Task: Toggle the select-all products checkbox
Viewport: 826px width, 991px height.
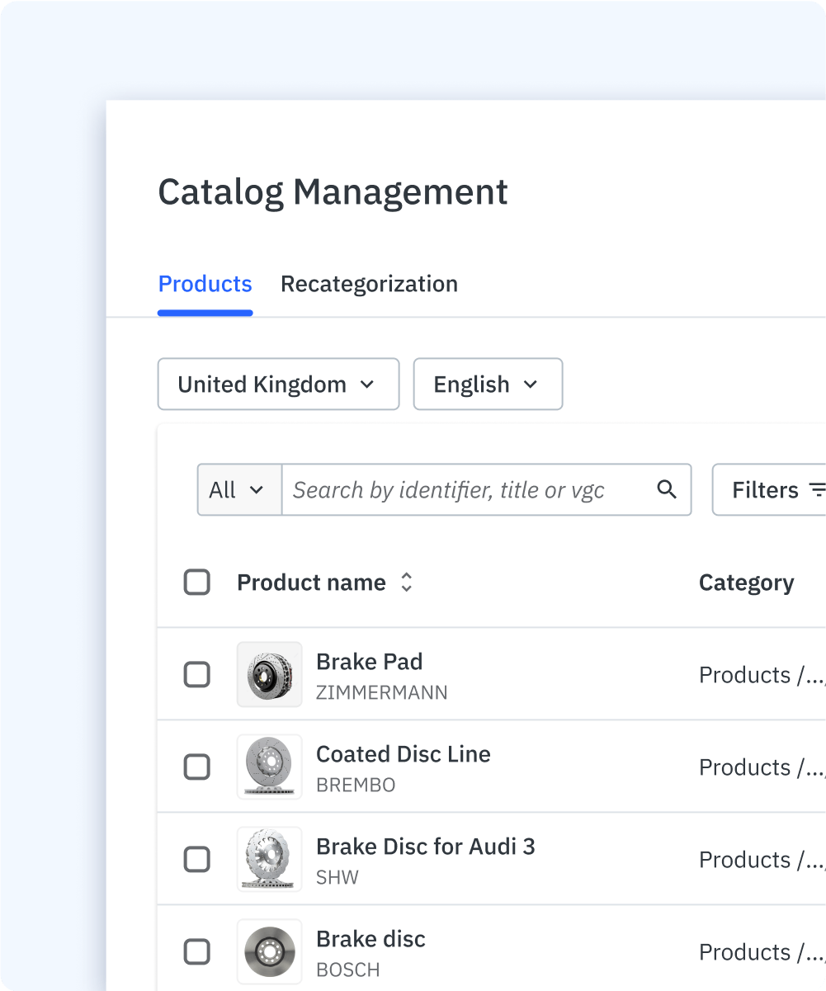Action: [x=196, y=583]
